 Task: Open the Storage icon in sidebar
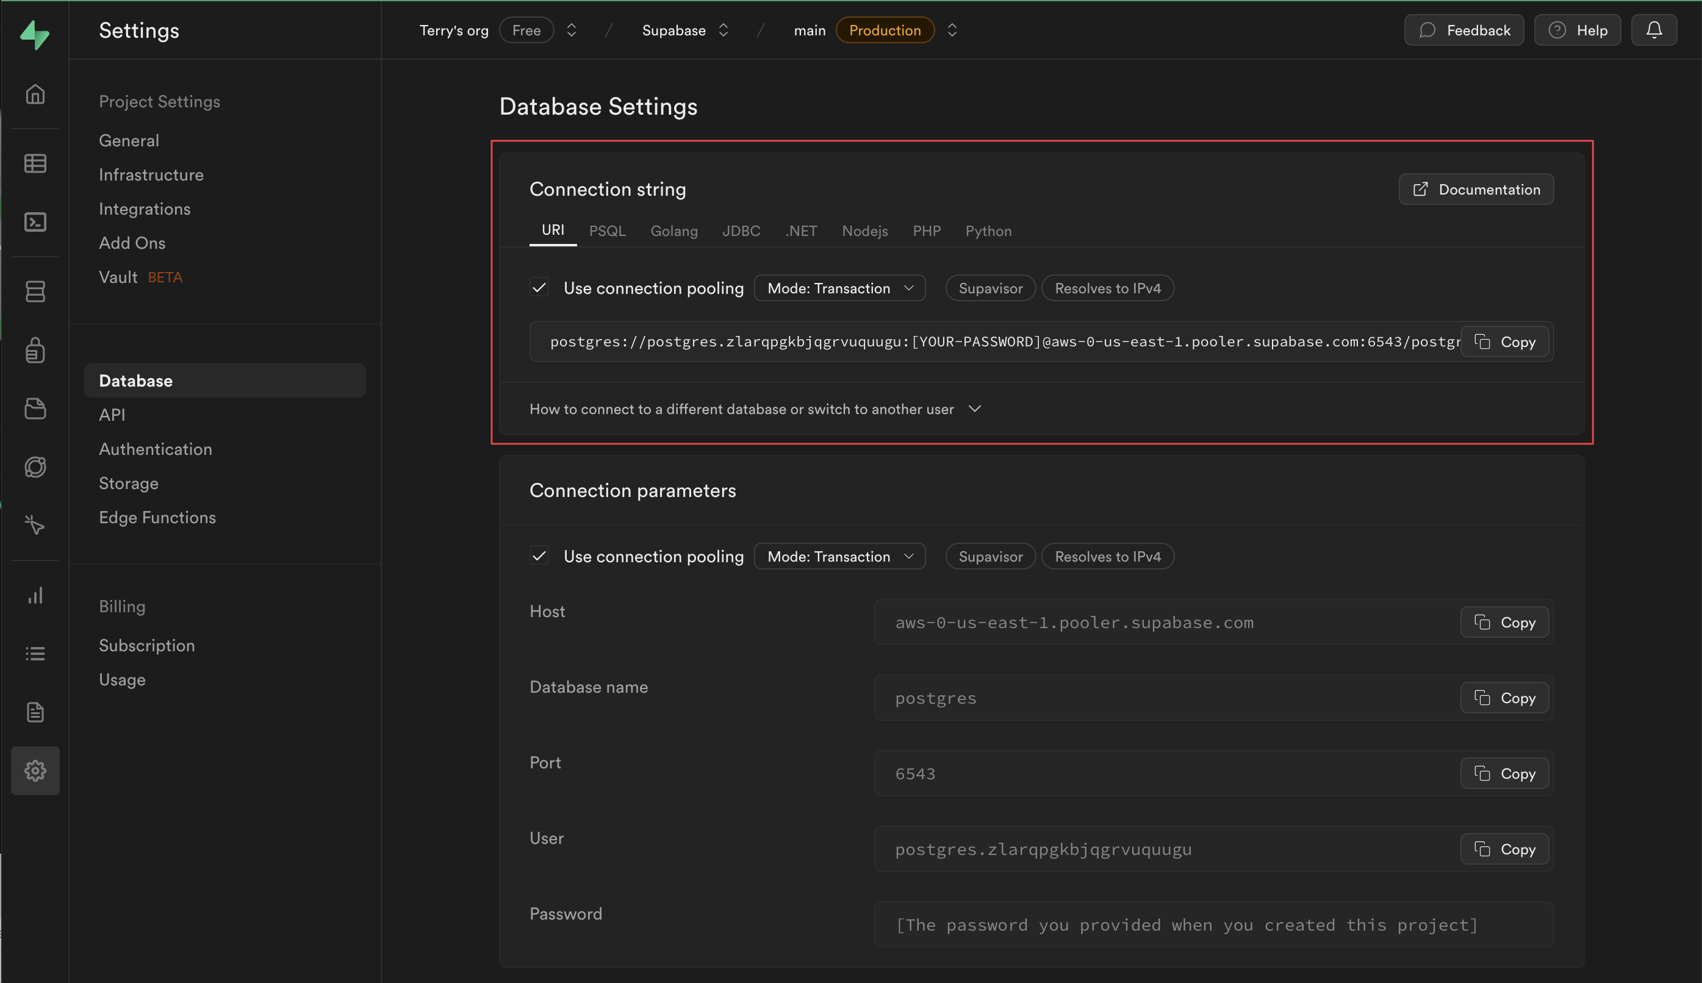[35, 409]
